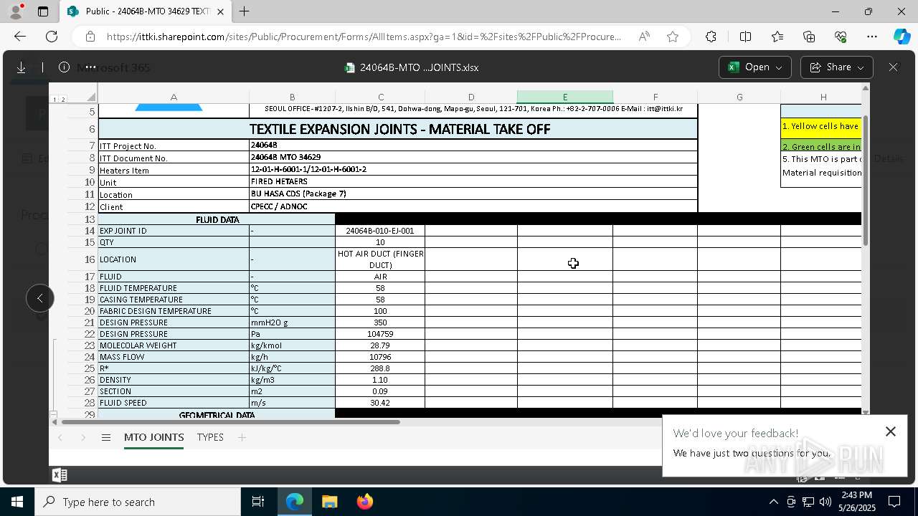This screenshot has height=516, width=918.
Task: View site information lock icon
Action: [90, 37]
